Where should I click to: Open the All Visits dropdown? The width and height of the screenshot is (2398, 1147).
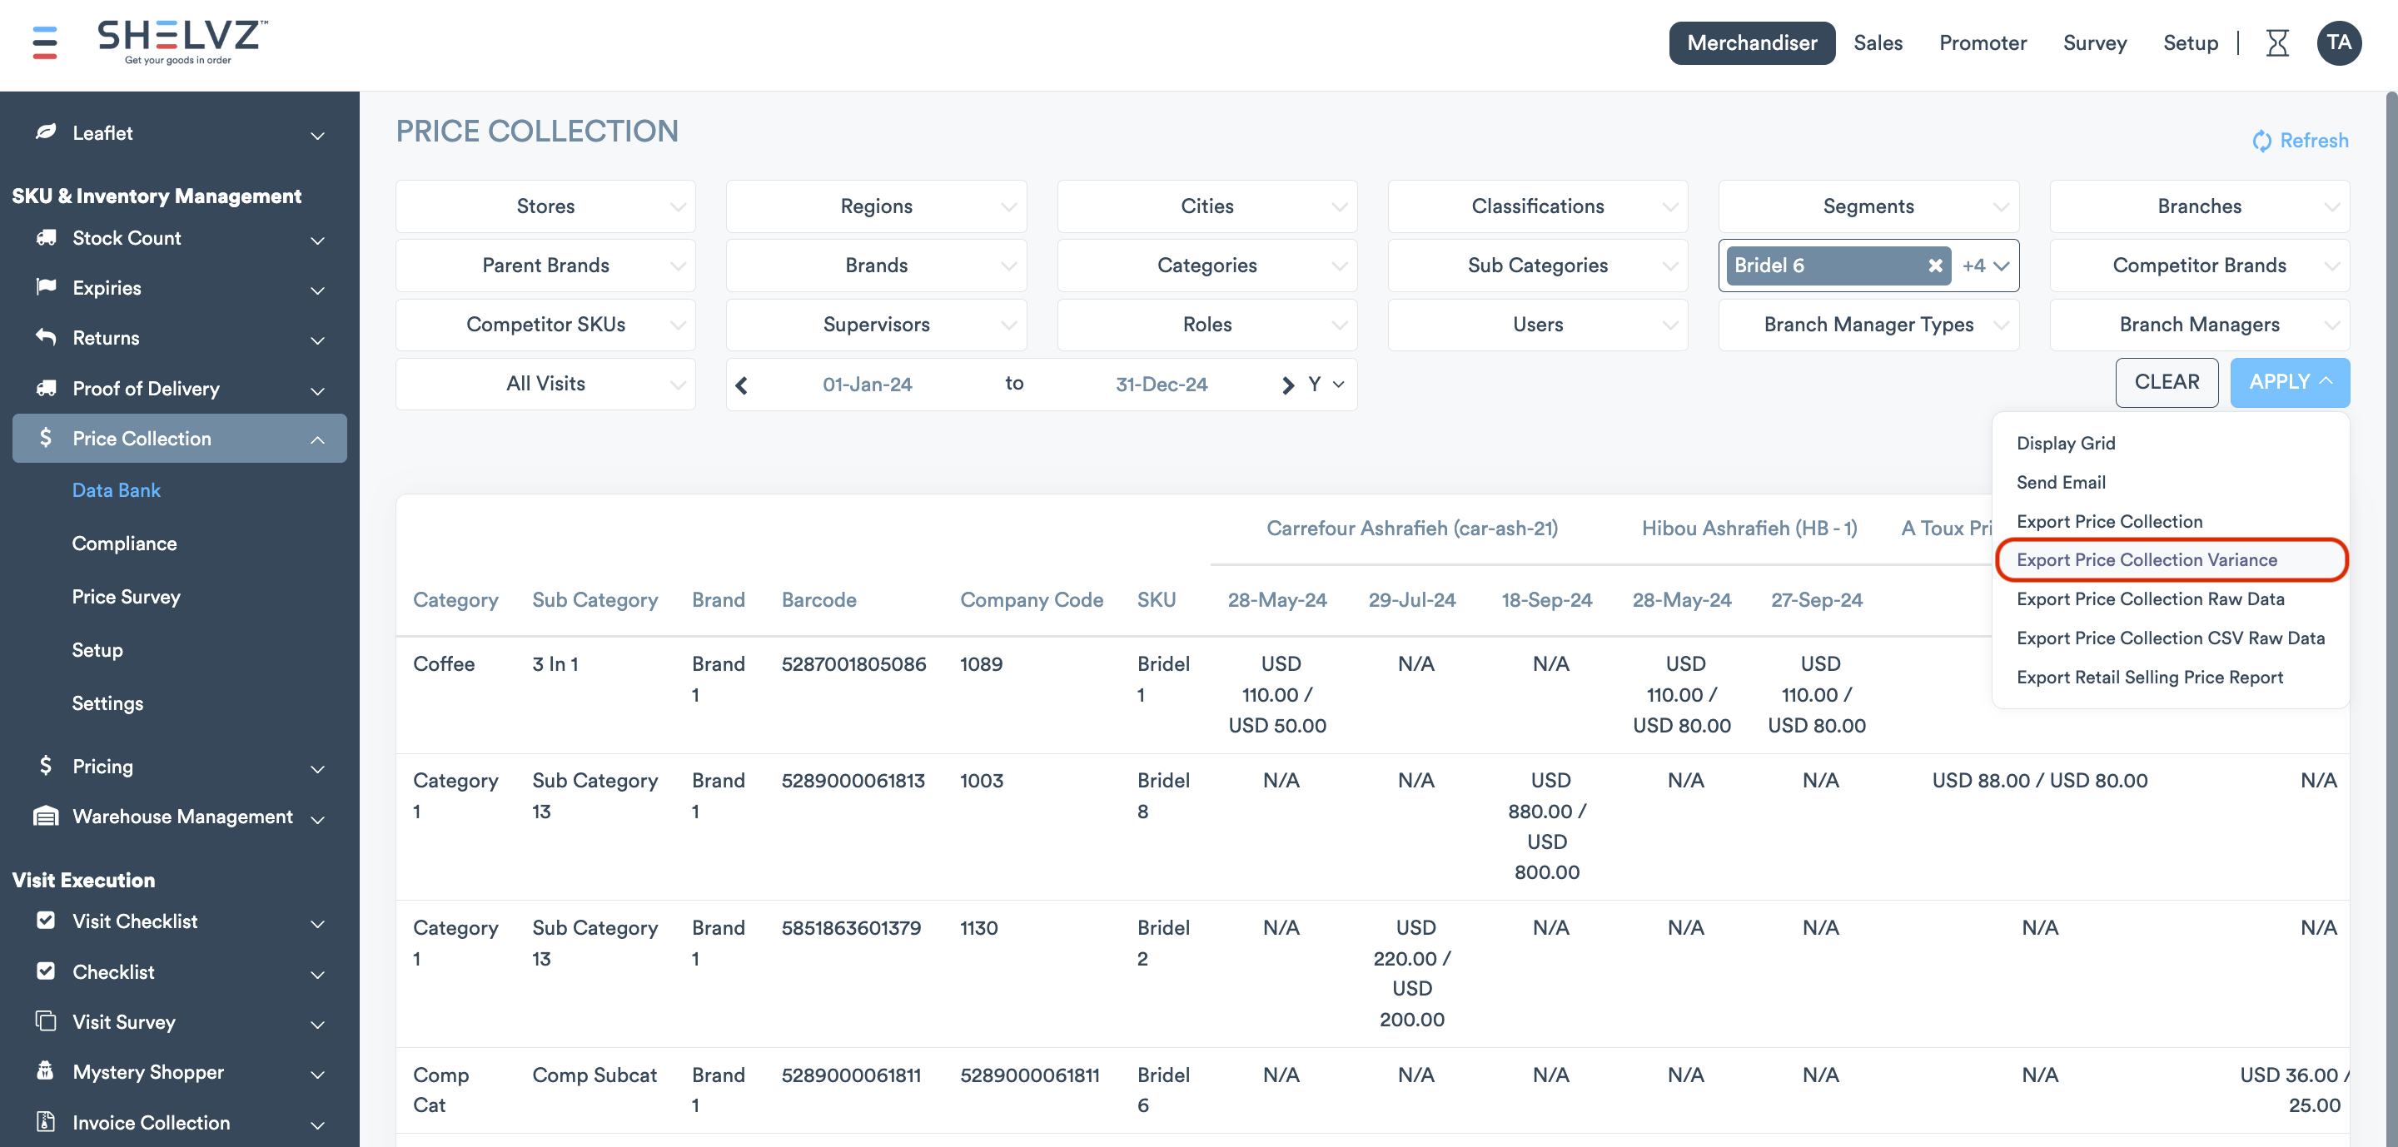[x=545, y=383]
